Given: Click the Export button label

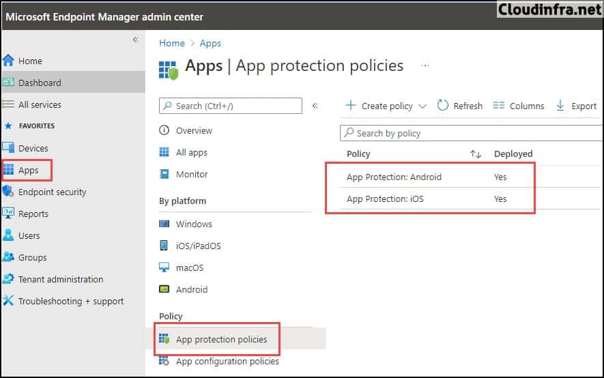Looking at the screenshot, I should pyautogui.click(x=584, y=106).
